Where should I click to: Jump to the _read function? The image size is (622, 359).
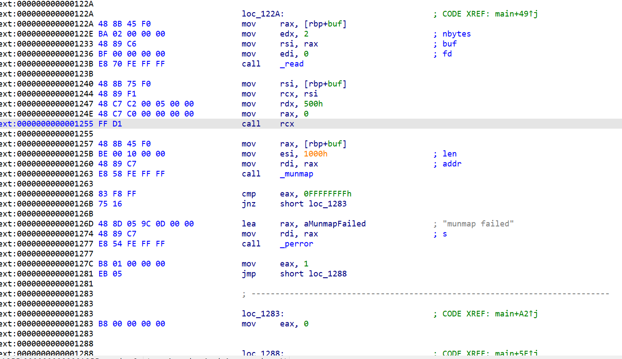pyautogui.click(x=291, y=63)
